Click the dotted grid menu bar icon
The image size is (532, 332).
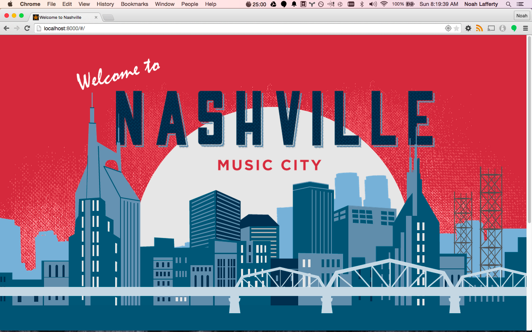tap(331, 4)
